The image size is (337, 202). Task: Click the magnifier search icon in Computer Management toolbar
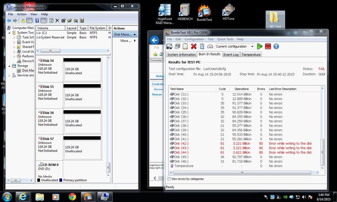click(76, 21)
